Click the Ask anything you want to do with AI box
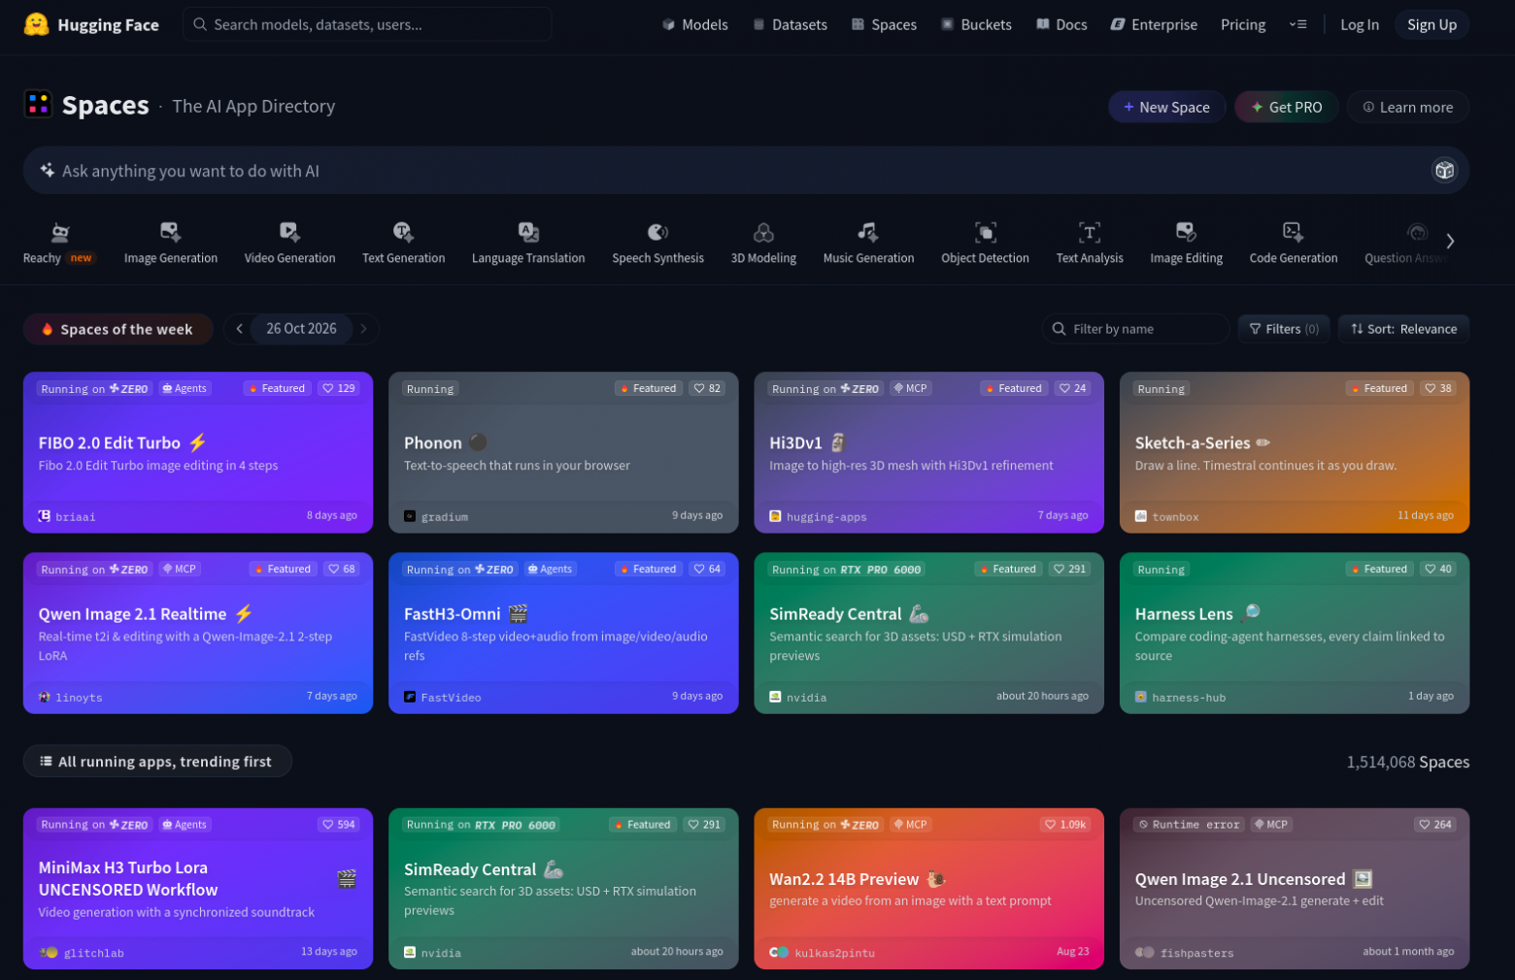 click(746, 171)
